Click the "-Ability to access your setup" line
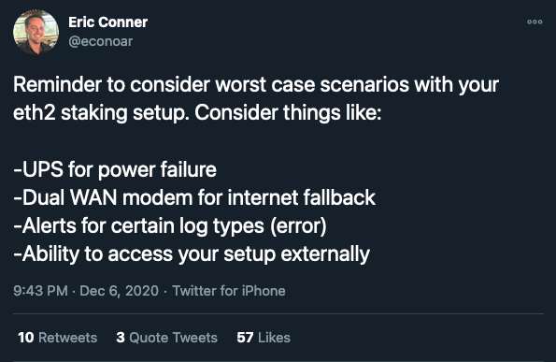The width and height of the screenshot is (556, 362). coord(192,254)
